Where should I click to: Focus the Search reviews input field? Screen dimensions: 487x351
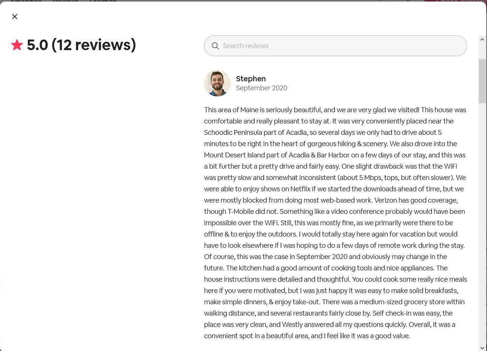(340, 46)
